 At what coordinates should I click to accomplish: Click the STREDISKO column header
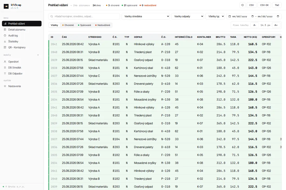coord(95,37)
